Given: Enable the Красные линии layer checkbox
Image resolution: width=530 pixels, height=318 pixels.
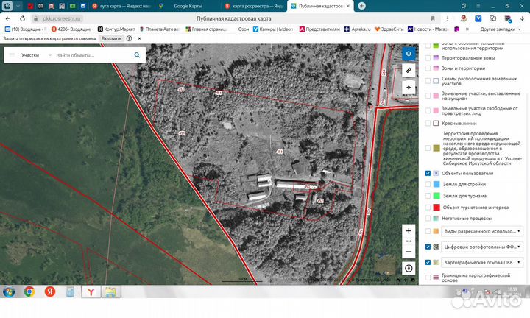Looking at the screenshot, I should point(428,123).
